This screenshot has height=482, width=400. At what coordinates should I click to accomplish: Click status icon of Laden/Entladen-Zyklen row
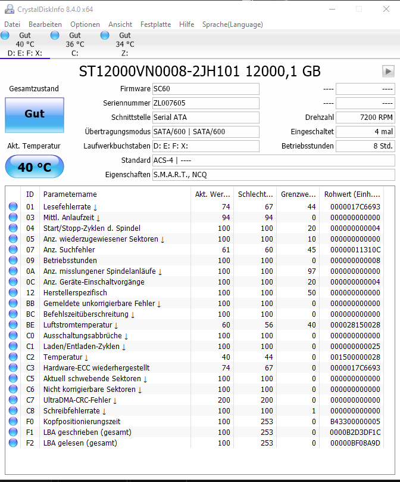click(x=13, y=346)
